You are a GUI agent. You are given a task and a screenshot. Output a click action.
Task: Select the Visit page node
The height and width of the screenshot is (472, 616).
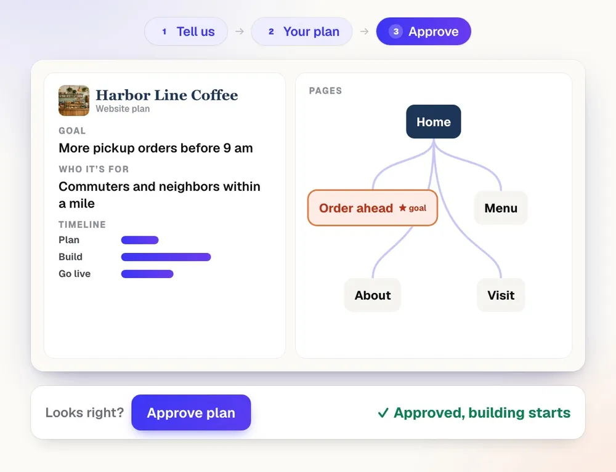point(501,295)
